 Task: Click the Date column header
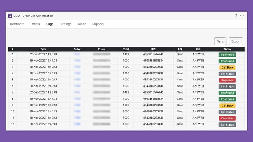point(43,49)
